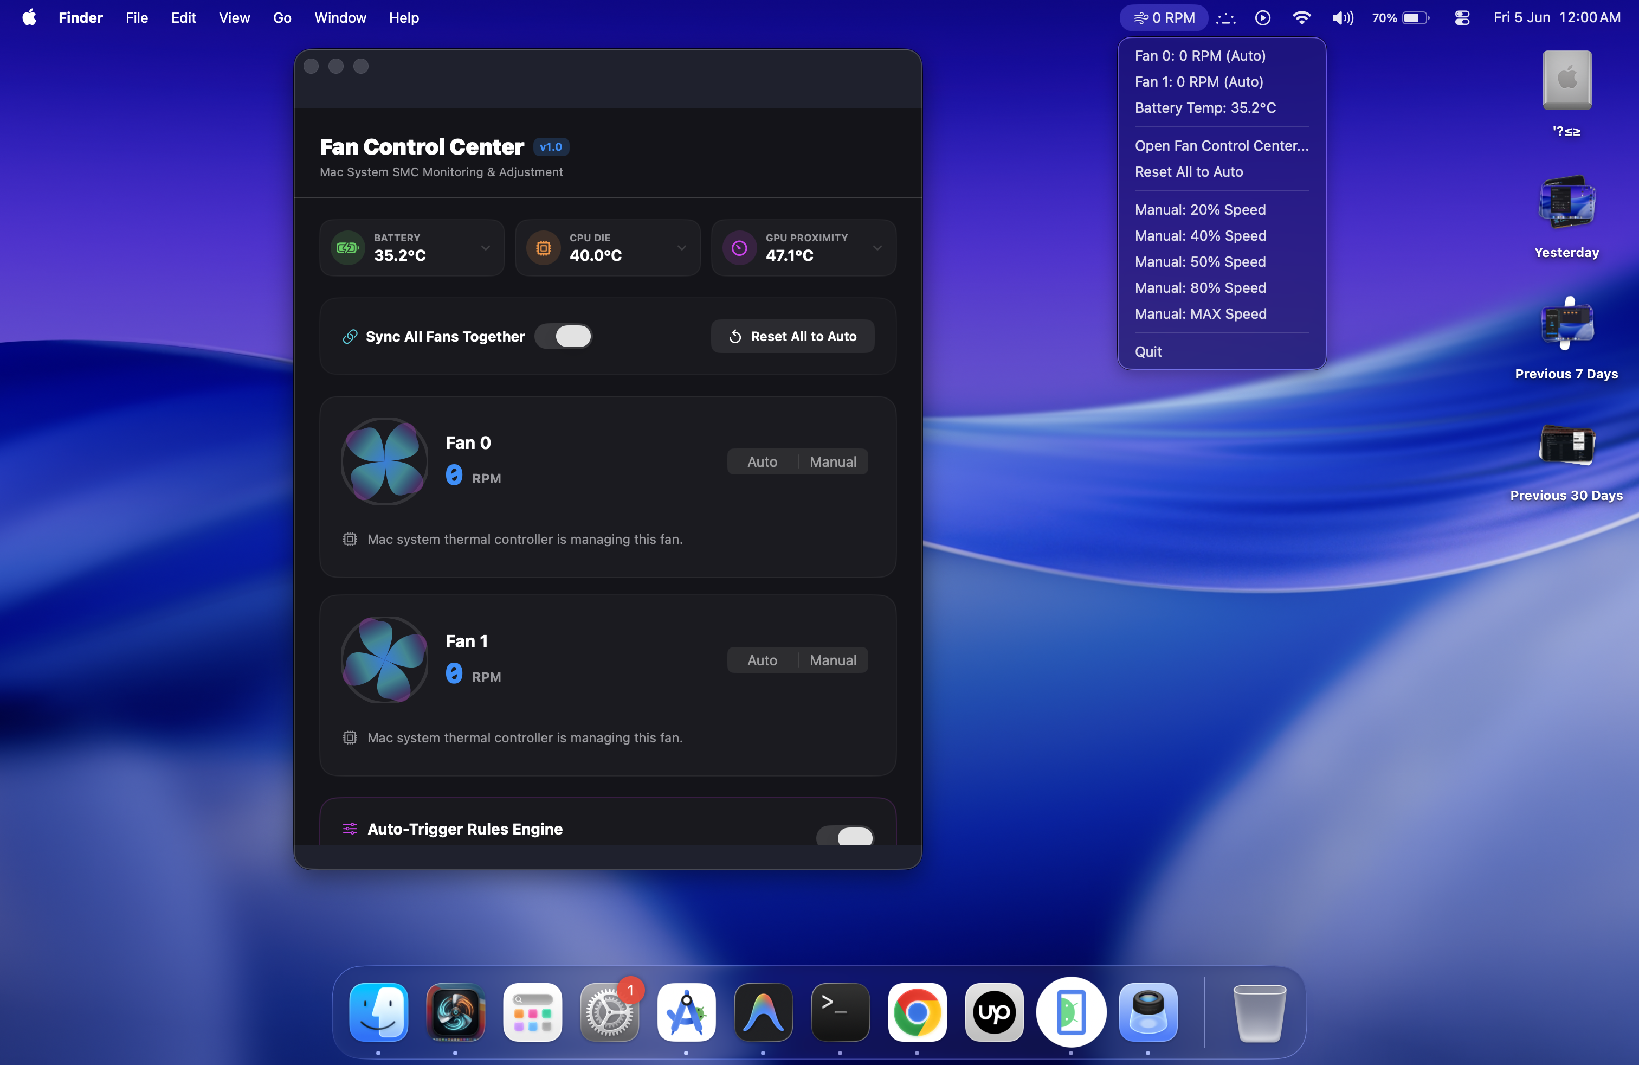The image size is (1639, 1065).
Task: Click the 0 RPM menu bar status item
Action: [x=1164, y=18]
